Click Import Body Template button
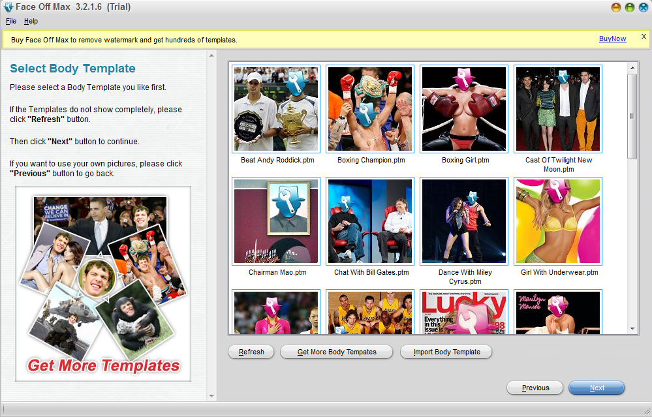Image resolution: width=652 pixels, height=417 pixels. pyautogui.click(x=446, y=352)
